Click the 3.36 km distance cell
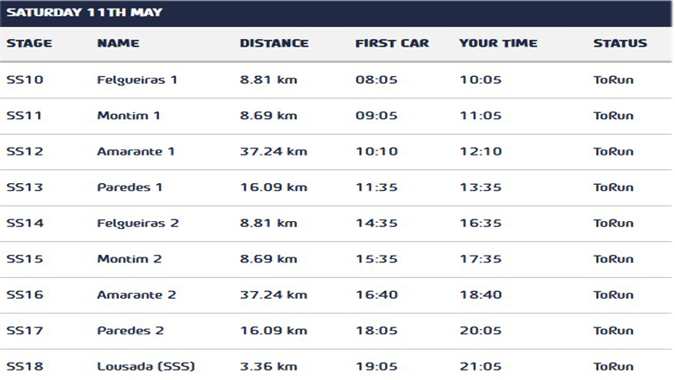This screenshot has width=675, height=380. pos(268,366)
